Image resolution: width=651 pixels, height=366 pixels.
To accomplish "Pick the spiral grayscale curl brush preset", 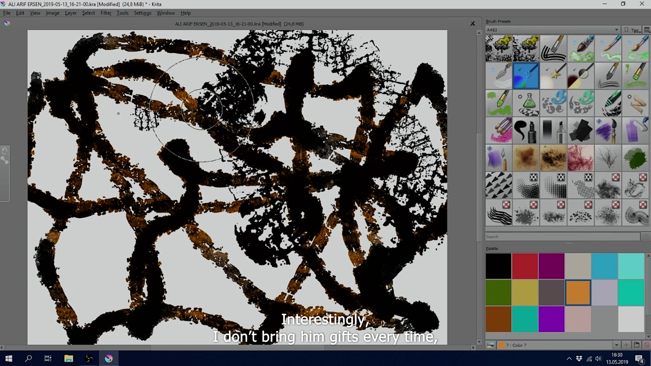I will click(636, 213).
